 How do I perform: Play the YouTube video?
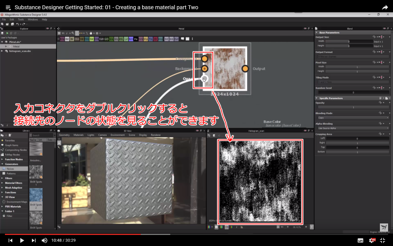click(x=22, y=241)
